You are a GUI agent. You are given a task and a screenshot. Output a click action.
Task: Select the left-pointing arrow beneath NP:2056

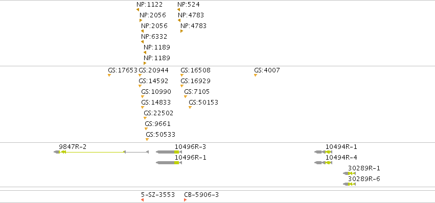click(142, 31)
